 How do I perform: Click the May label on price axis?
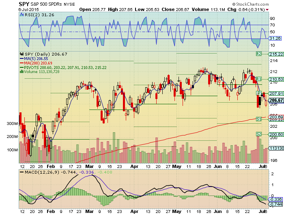click(x=176, y=166)
